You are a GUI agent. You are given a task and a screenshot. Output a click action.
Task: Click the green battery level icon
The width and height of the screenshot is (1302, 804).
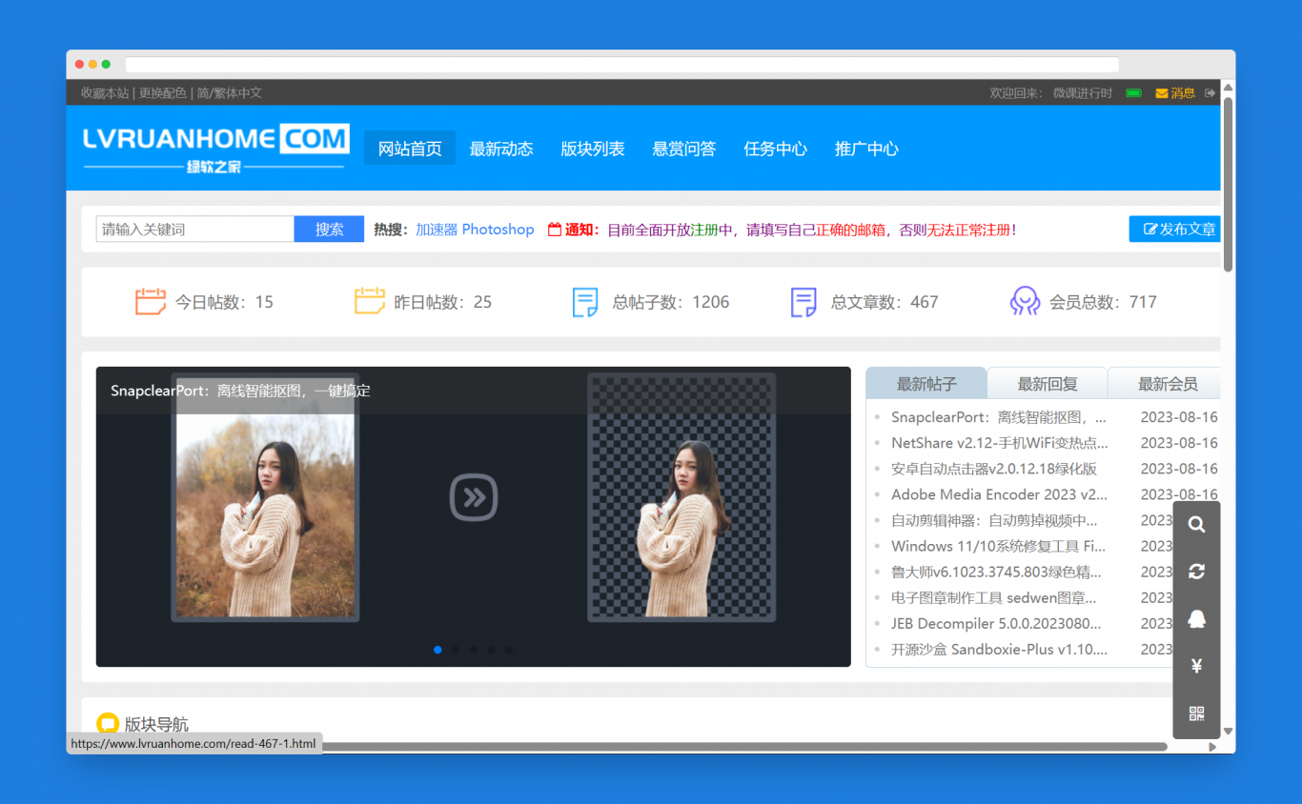1133,93
